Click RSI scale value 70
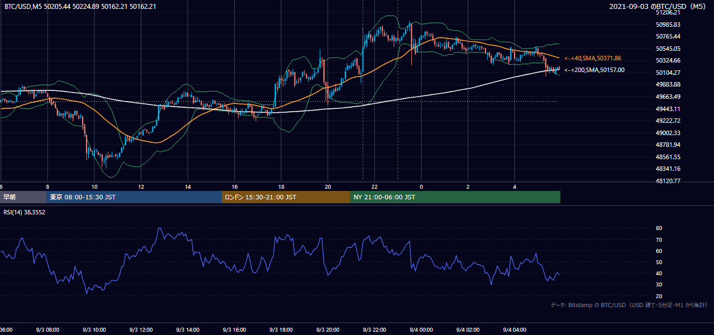714x335 pixels. coord(659,240)
